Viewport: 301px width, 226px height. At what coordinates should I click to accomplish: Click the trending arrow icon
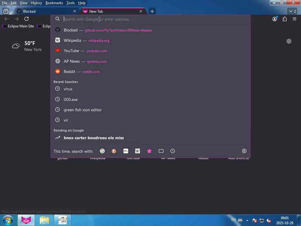point(58,138)
